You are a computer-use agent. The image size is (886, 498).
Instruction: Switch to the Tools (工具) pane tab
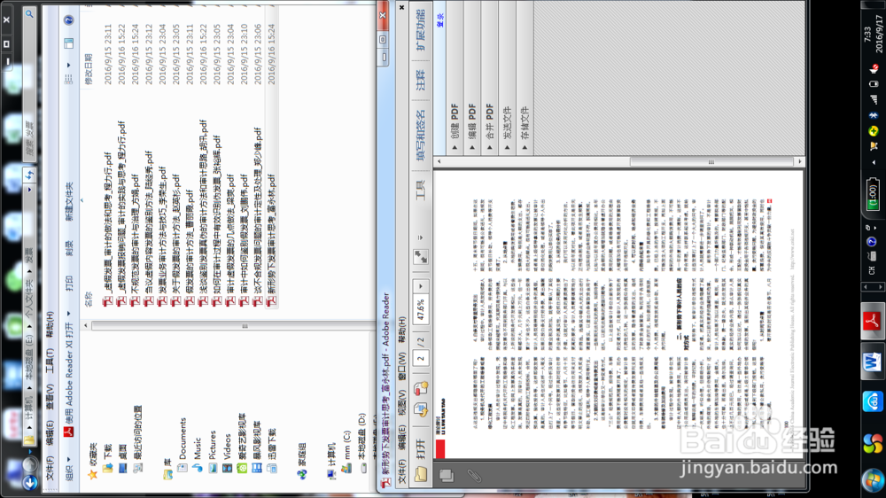pos(420,191)
